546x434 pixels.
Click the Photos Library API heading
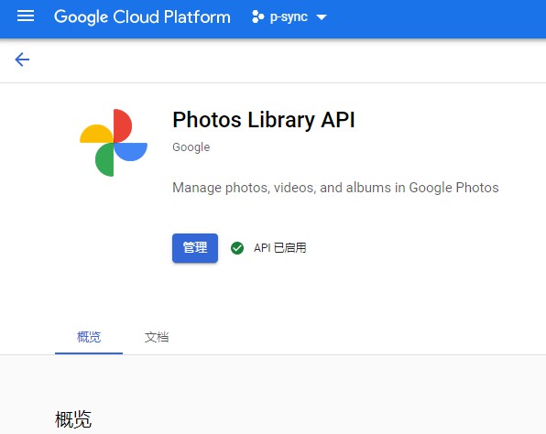[x=264, y=120]
